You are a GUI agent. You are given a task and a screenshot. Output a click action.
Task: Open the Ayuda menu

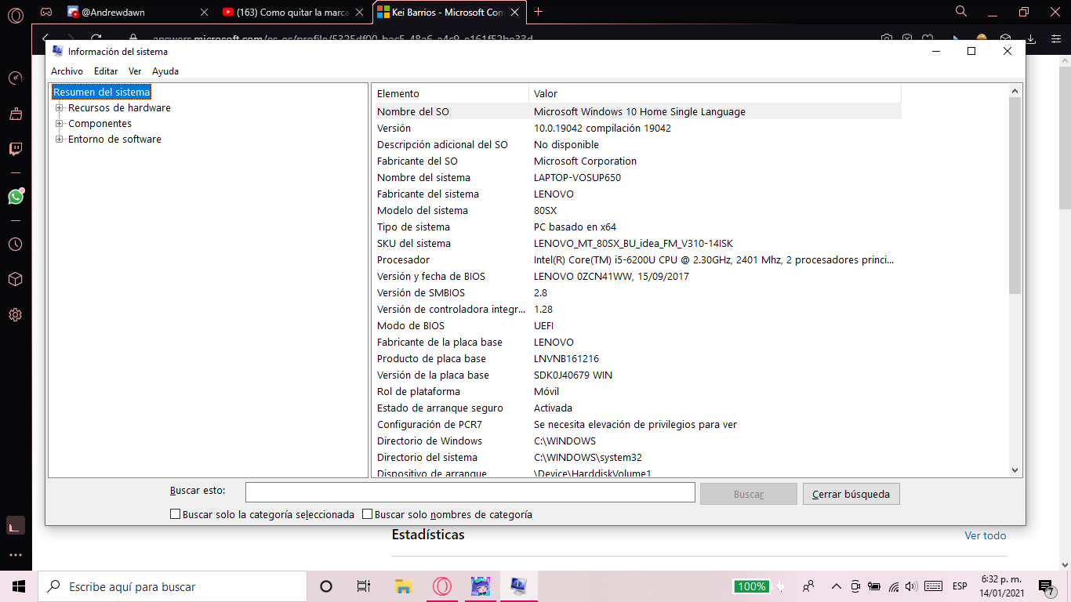coord(165,71)
